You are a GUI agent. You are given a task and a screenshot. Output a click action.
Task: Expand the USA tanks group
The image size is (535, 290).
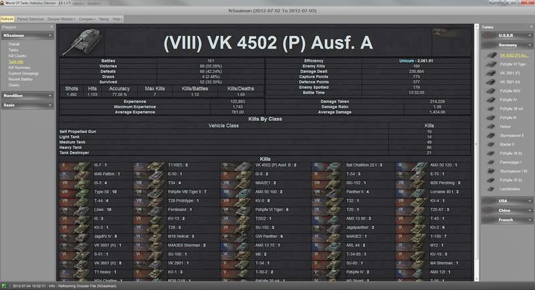click(x=530, y=201)
